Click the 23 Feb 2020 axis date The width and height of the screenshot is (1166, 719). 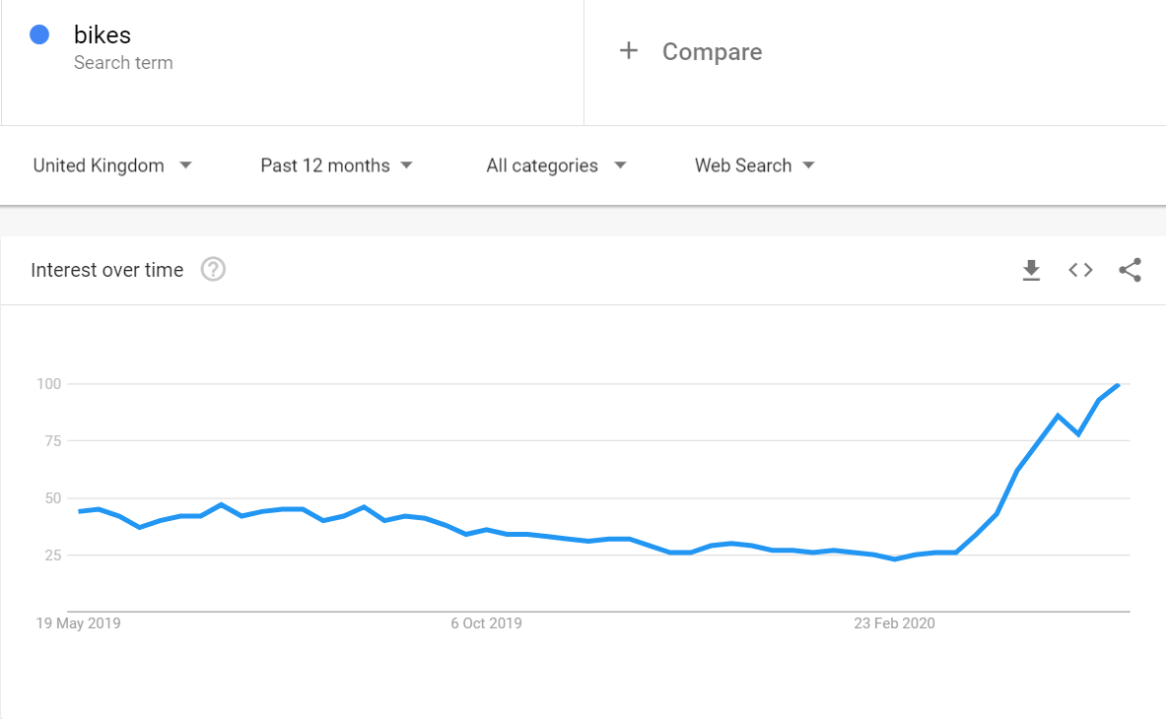point(894,623)
